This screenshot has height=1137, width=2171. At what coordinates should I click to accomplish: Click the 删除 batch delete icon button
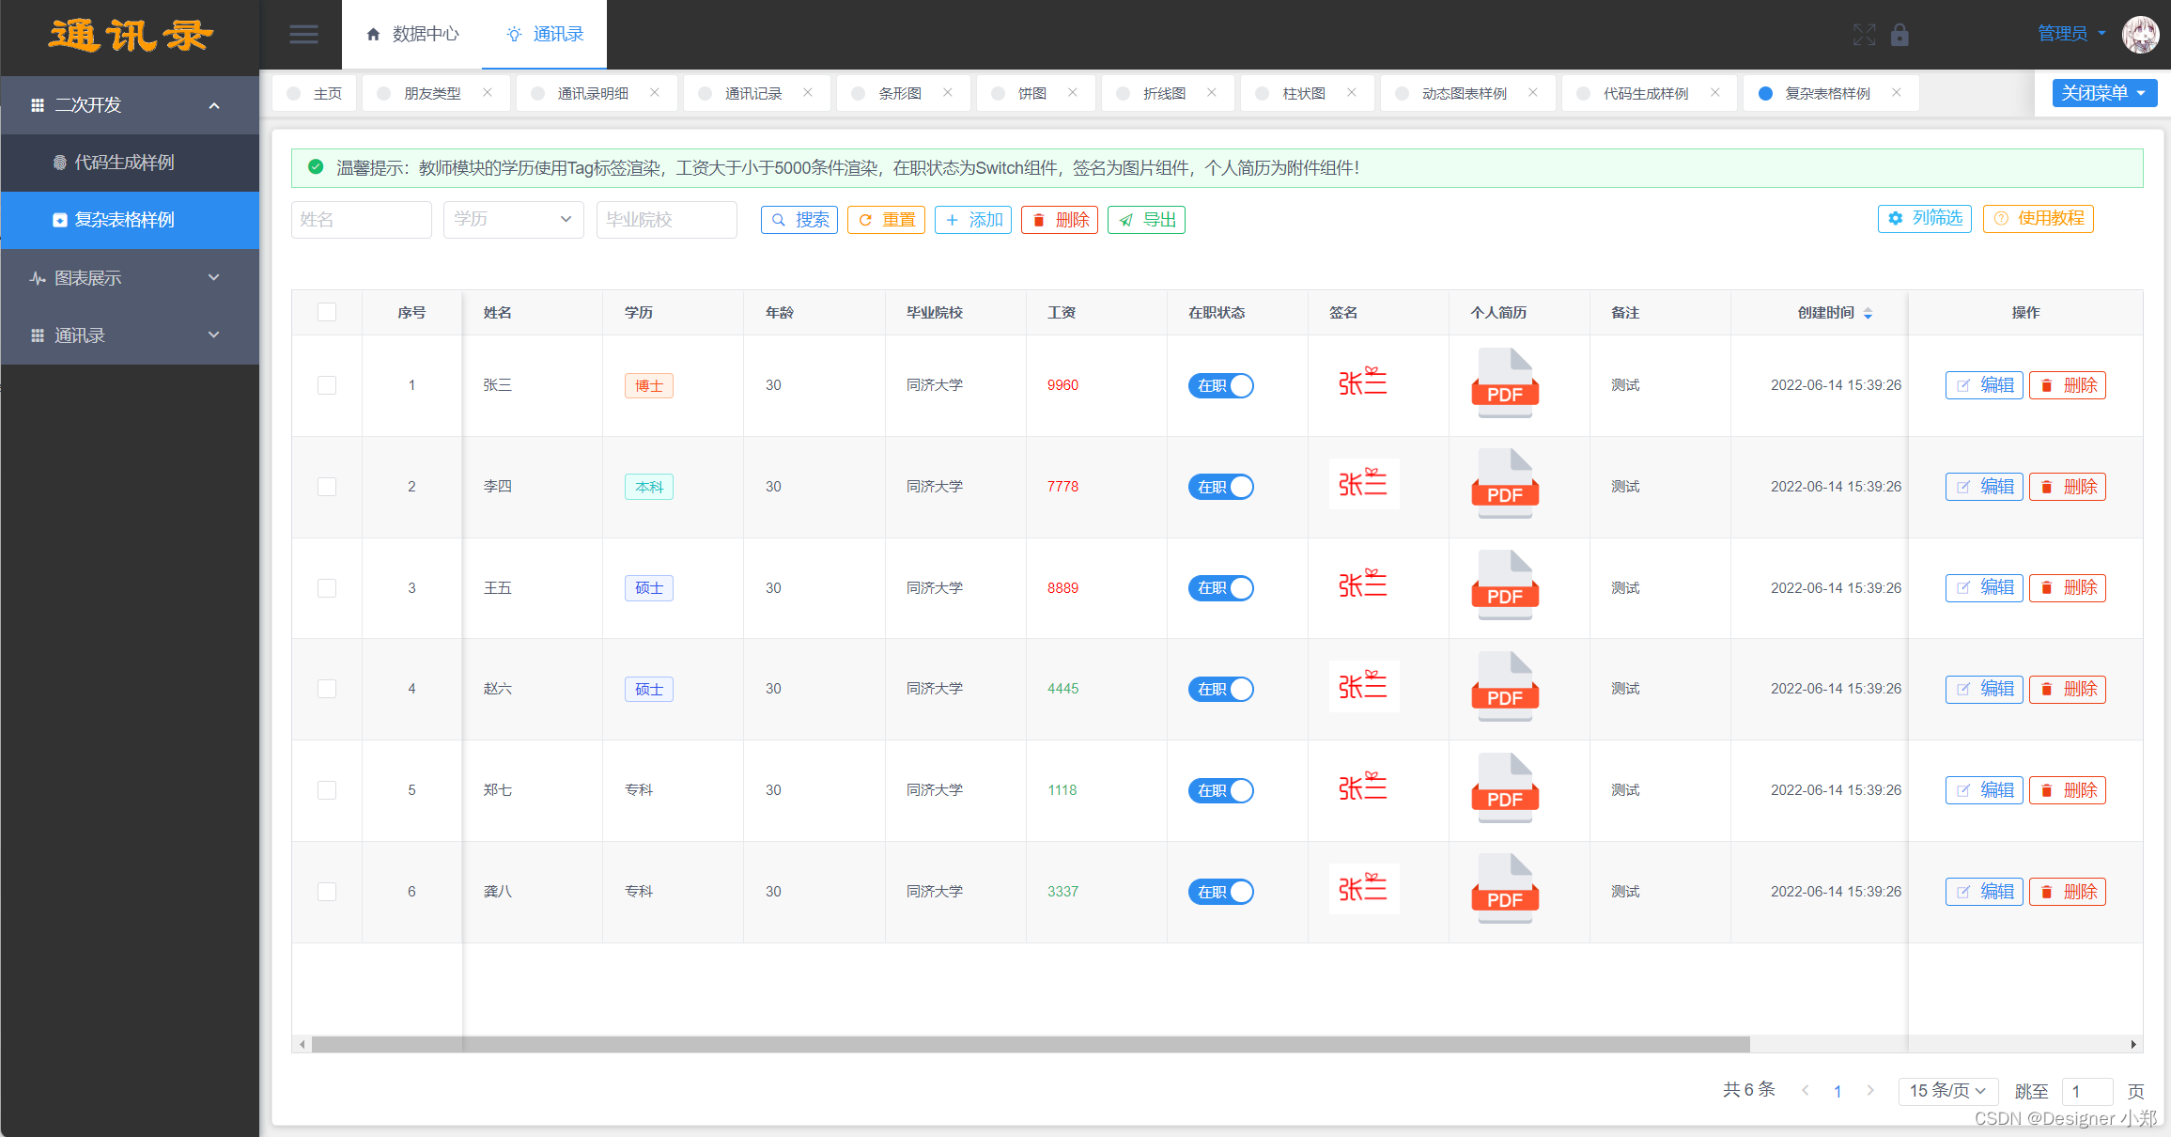click(1059, 219)
